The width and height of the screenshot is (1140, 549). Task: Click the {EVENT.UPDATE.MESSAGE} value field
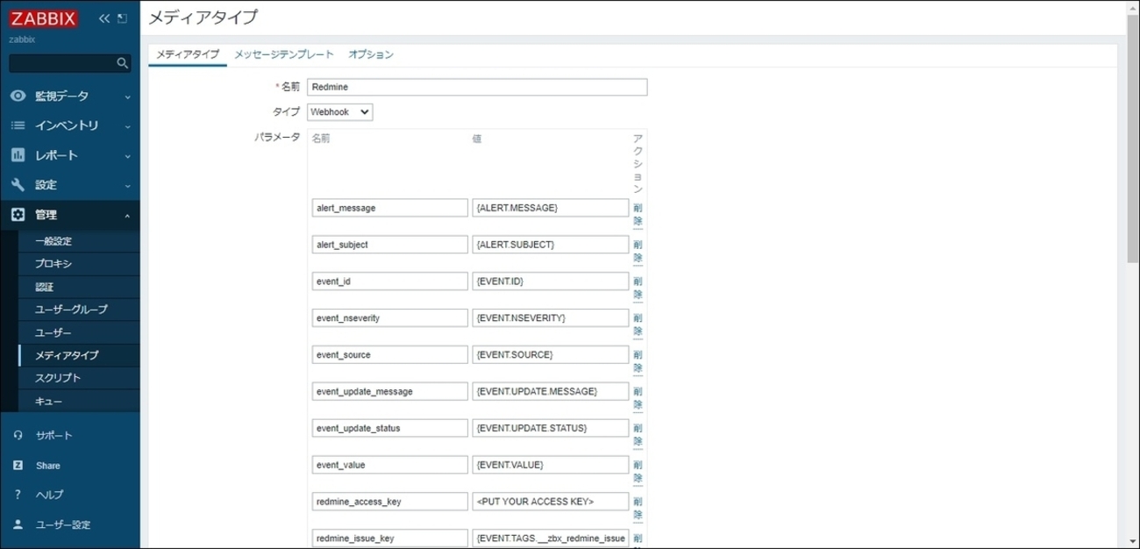click(551, 391)
